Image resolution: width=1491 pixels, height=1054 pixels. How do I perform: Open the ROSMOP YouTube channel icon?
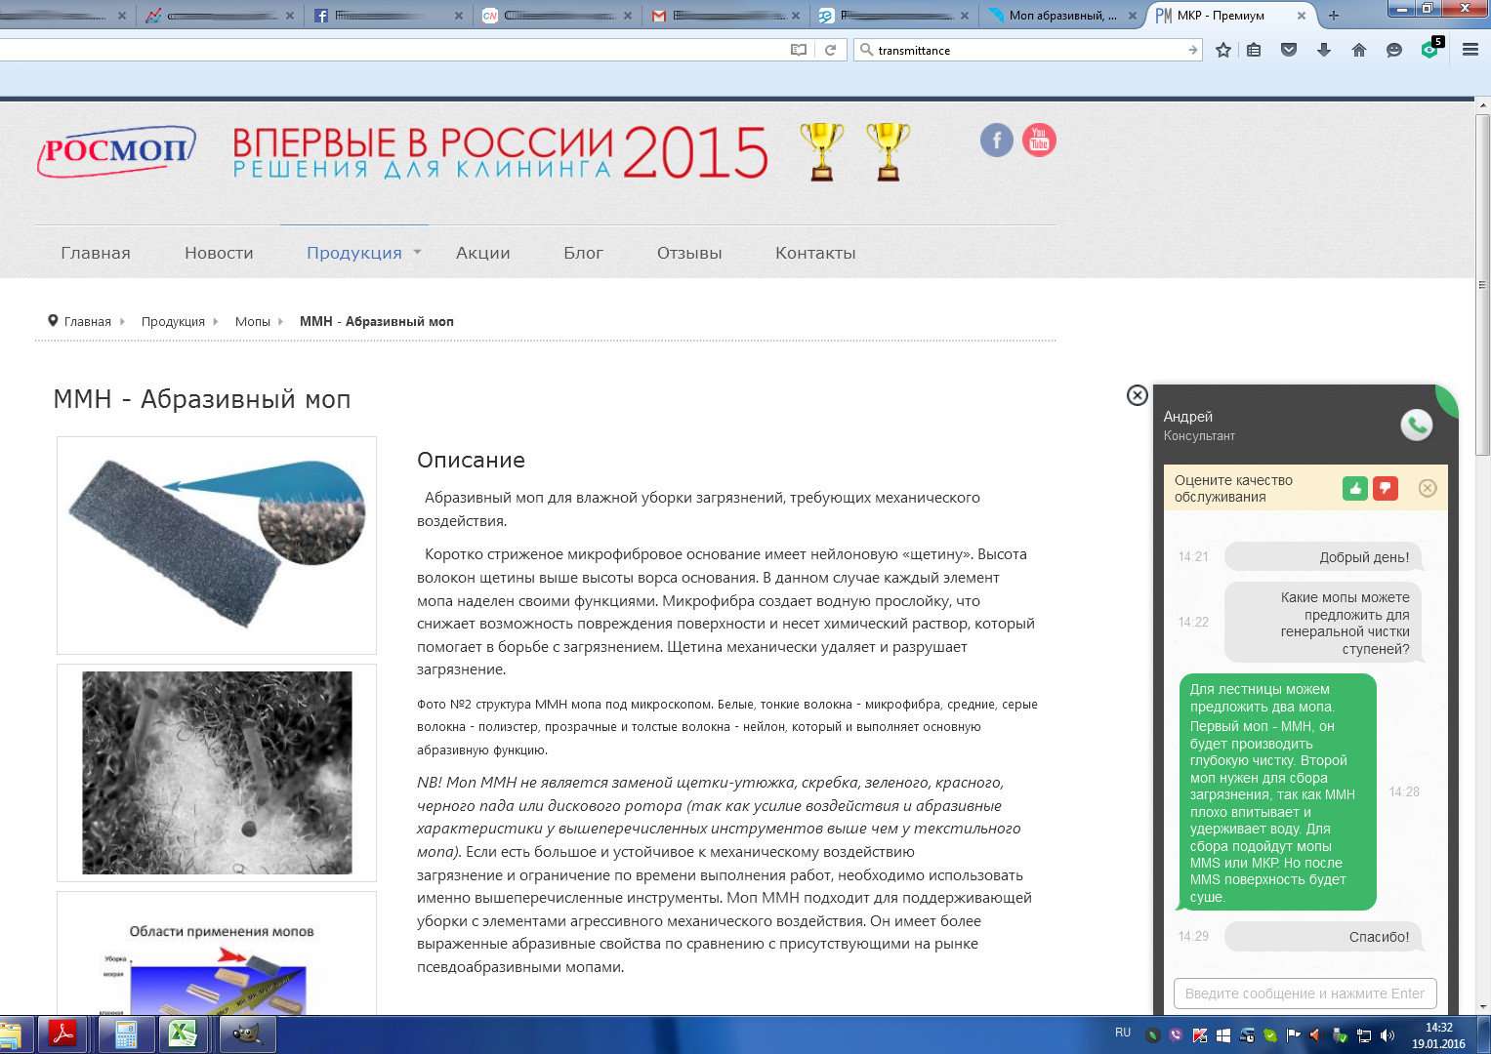coord(1039,141)
